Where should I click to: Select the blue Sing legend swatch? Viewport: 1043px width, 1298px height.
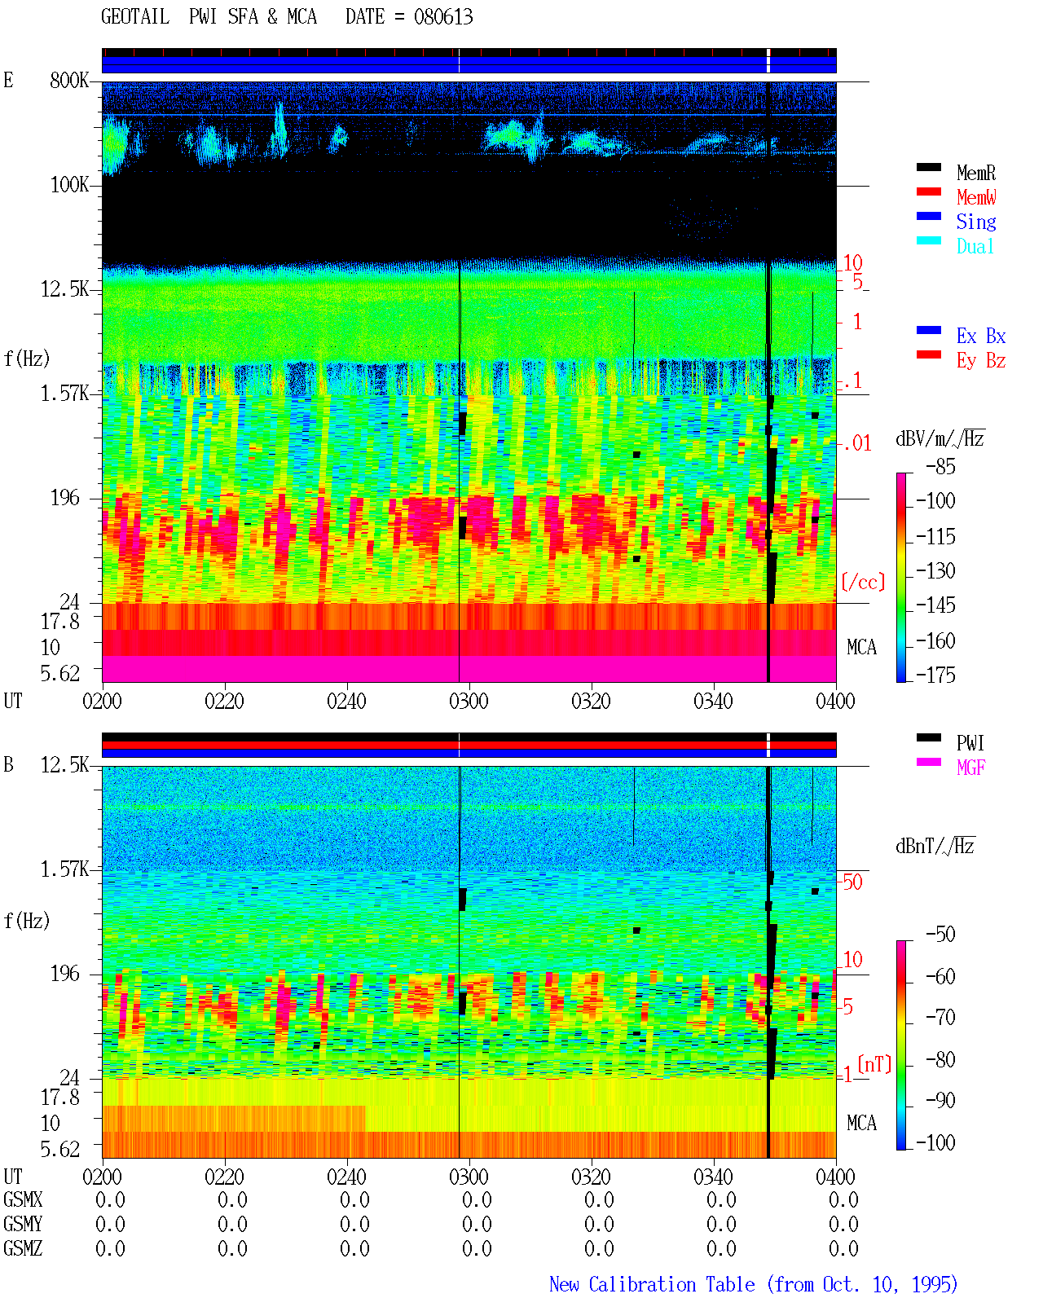click(x=928, y=216)
